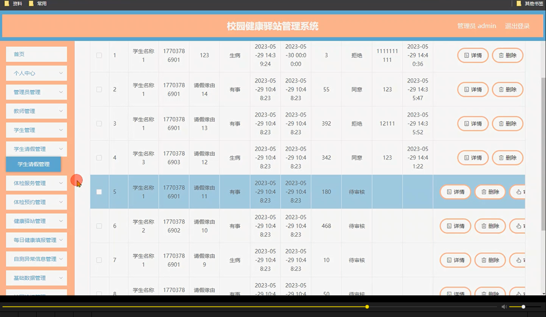546x317 pixels.
Task: Click 学生名称2 cell in row 6
Action: (143, 226)
